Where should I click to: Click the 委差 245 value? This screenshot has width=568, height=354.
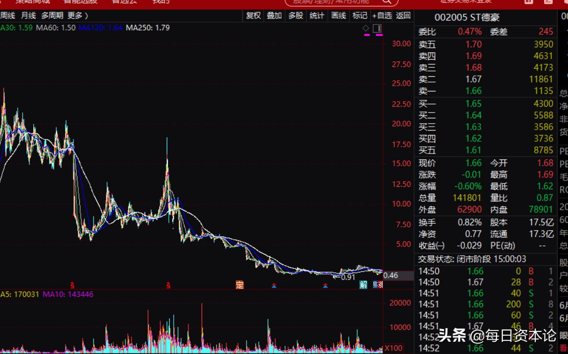[545, 32]
